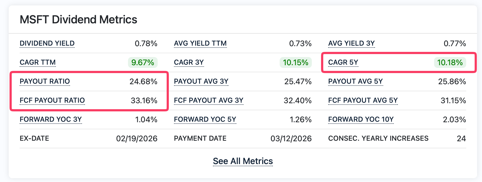The image size is (482, 182).
Task: Click the green 10.15% CAGR 3Y badge
Action: (x=295, y=62)
